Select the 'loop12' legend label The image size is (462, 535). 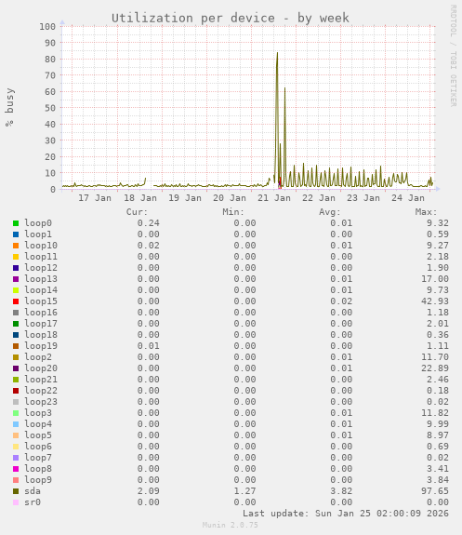(41, 268)
